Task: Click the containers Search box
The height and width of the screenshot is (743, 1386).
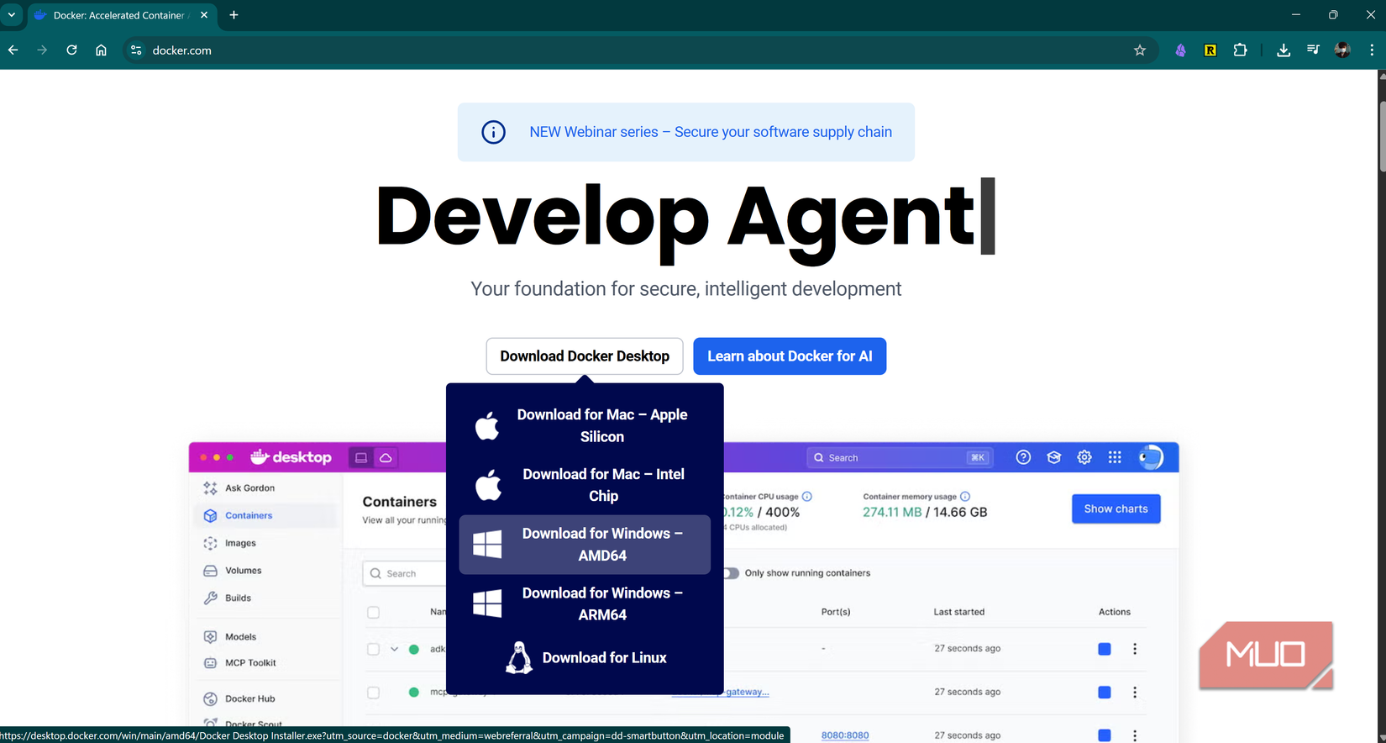Action: (x=405, y=573)
